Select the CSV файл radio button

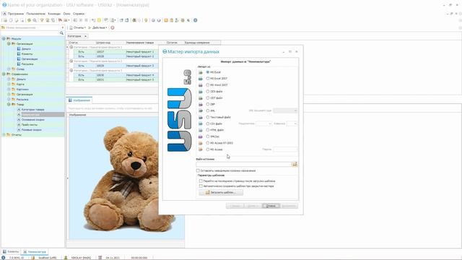coord(208,123)
